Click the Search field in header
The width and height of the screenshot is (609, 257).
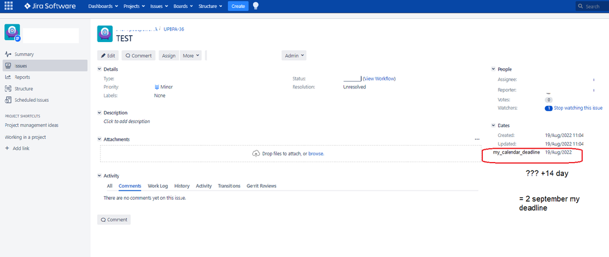point(592,6)
